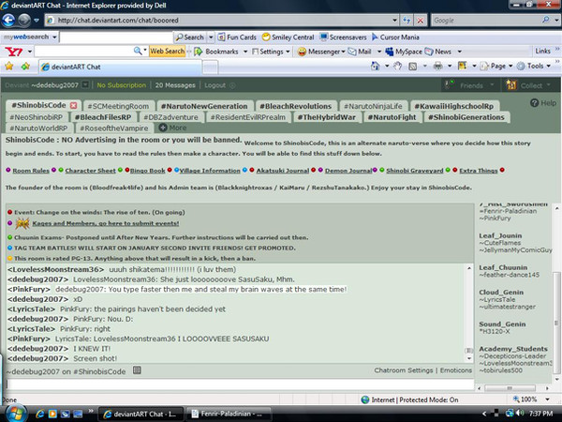
Task: Close the #ShinobisCode tab with red X
Action: pos(73,105)
